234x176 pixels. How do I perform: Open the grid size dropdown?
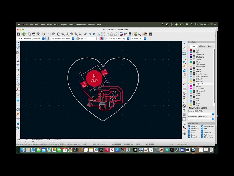click(x=128, y=38)
